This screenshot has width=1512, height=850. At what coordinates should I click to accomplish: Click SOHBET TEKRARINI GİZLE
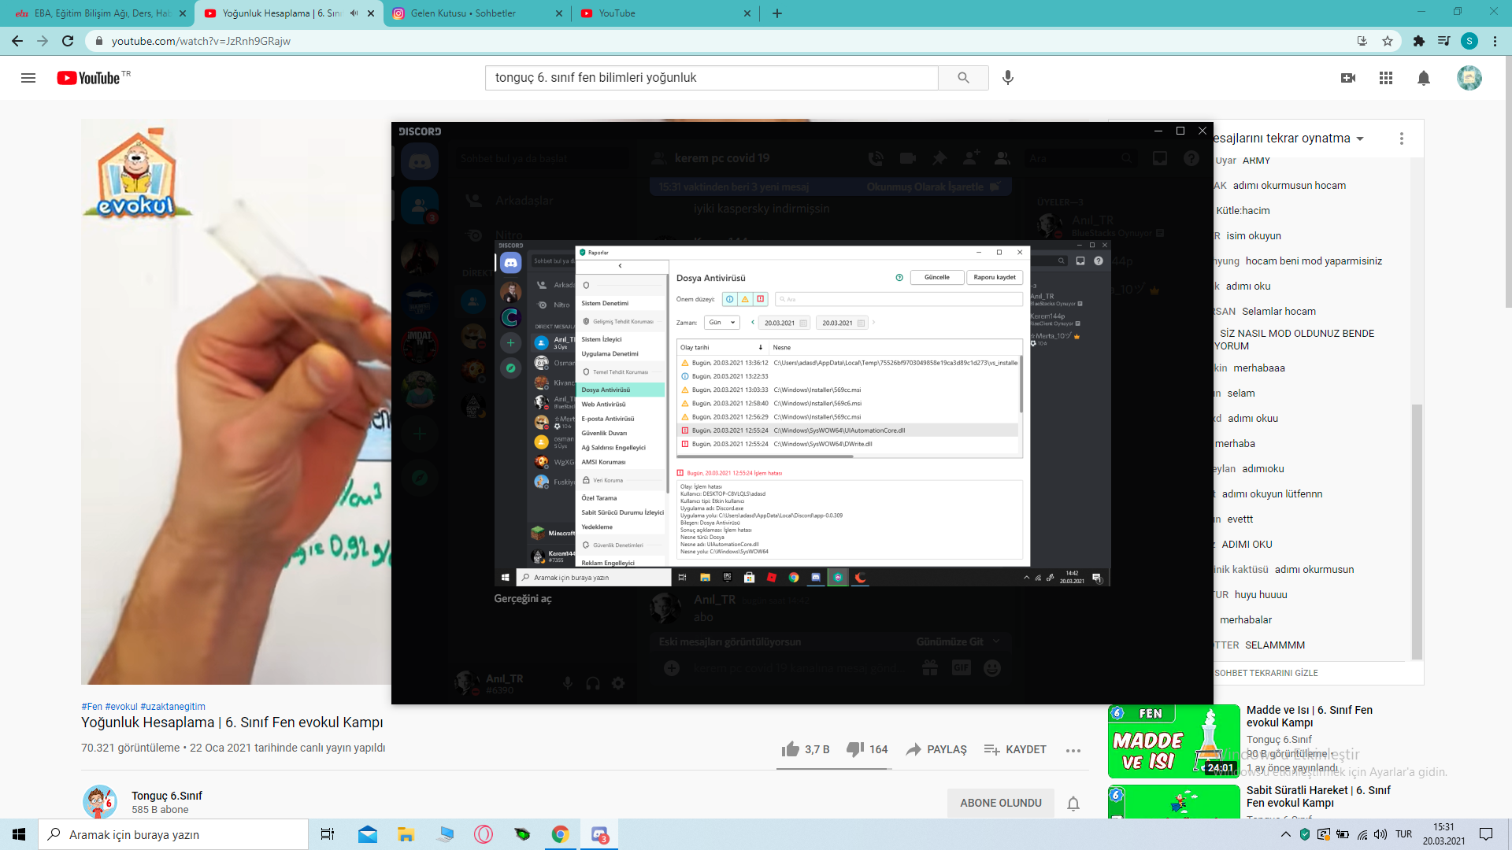[1266, 673]
